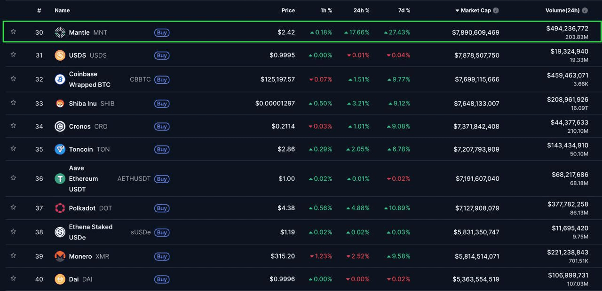Sort by Market Cap column header
Viewport: 602px width, 291px height.
click(x=475, y=10)
